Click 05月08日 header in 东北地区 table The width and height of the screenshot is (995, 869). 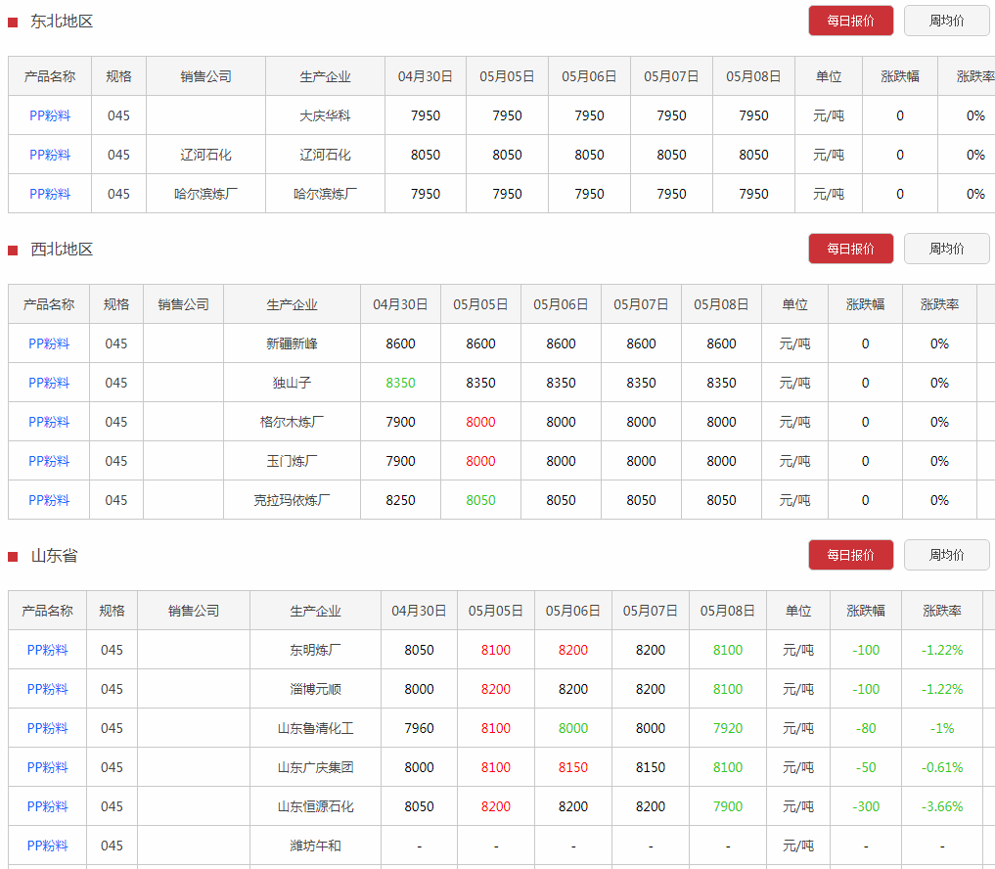click(x=753, y=76)
